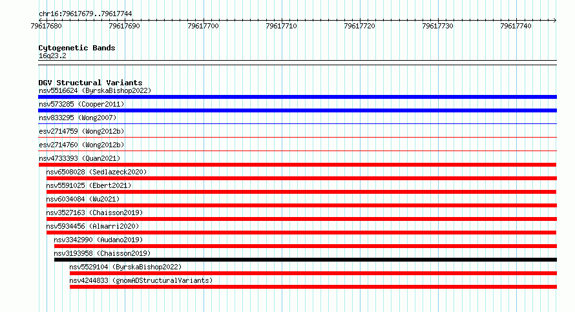Click nsv6508028 (Sedlazeck2020) label

(96, 172)
